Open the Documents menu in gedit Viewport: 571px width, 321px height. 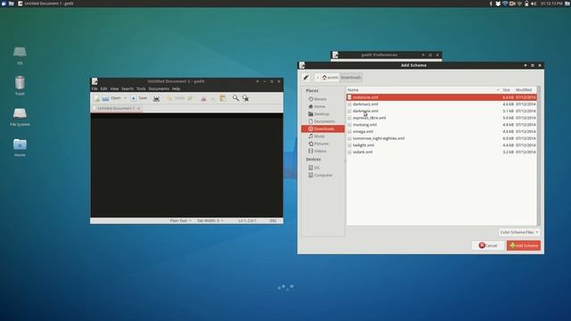coord(159,89)
